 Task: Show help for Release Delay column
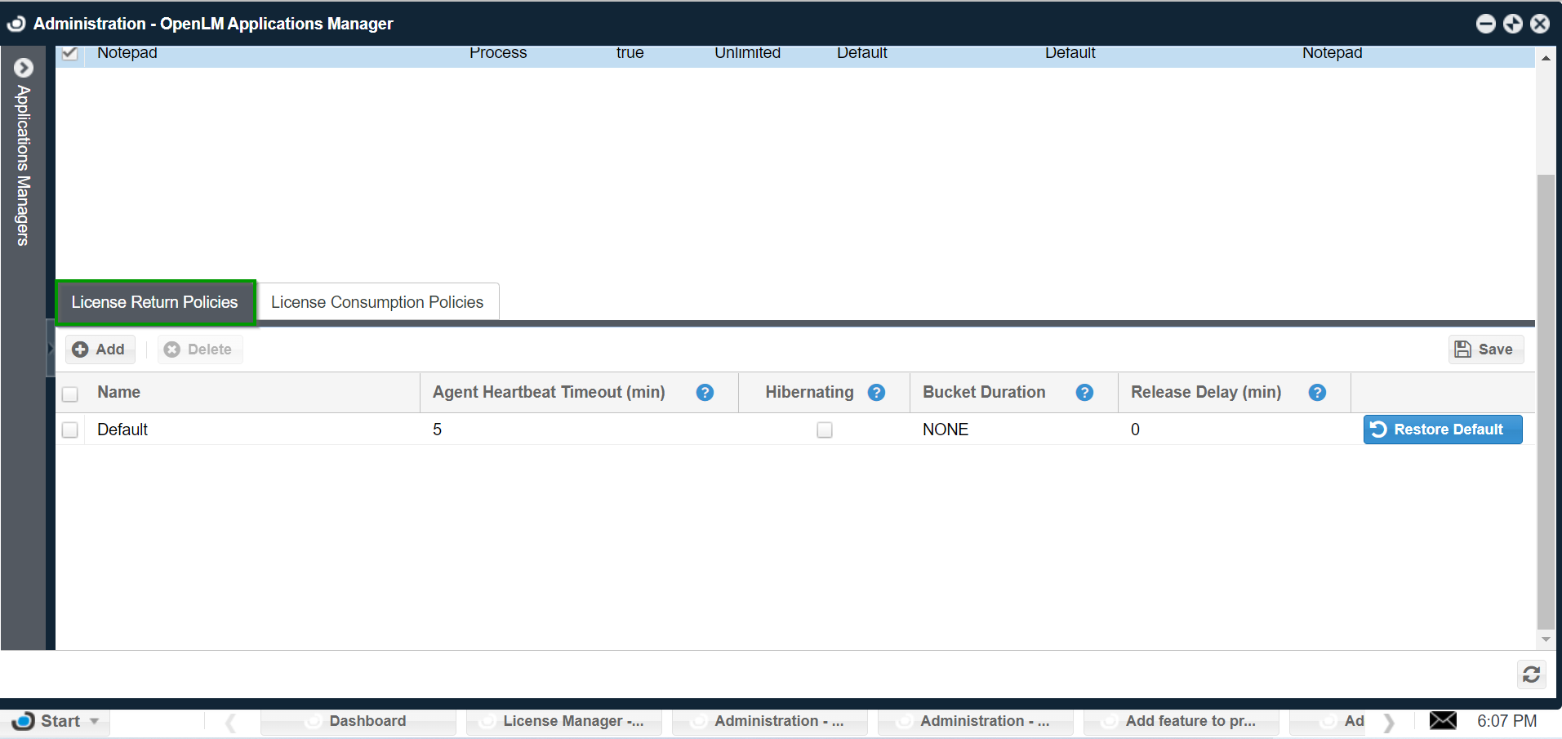[x=1317, y=393]
